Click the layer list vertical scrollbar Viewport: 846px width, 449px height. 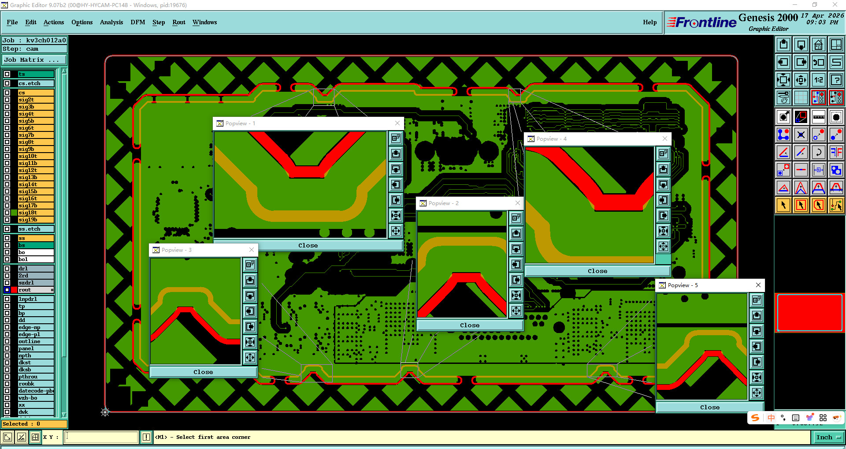(64, 243)
